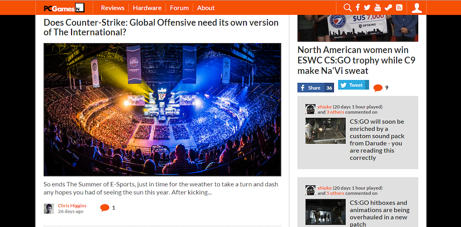The width and height of the screenshot is (461, 227).
Task: Open the Darude custom sound pack article
Action: coord(377,139)
